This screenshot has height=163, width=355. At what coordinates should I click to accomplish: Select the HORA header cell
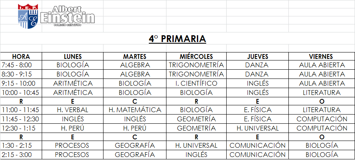pyautogui.click(x=21, y=56)
